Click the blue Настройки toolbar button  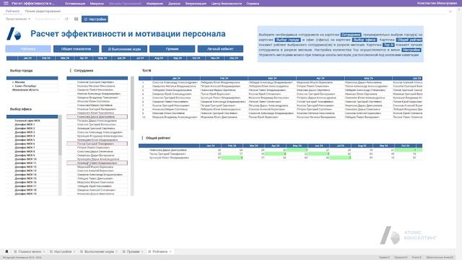pyautogui.click(x=95, y=19)
